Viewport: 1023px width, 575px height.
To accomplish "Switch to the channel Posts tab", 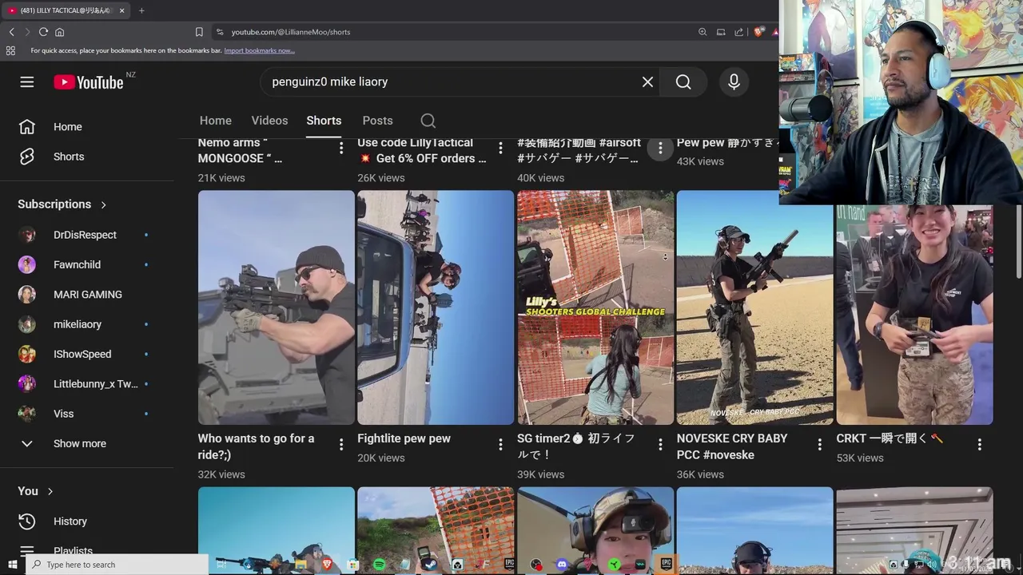I will pyautogui.click(x=377, y=121).
